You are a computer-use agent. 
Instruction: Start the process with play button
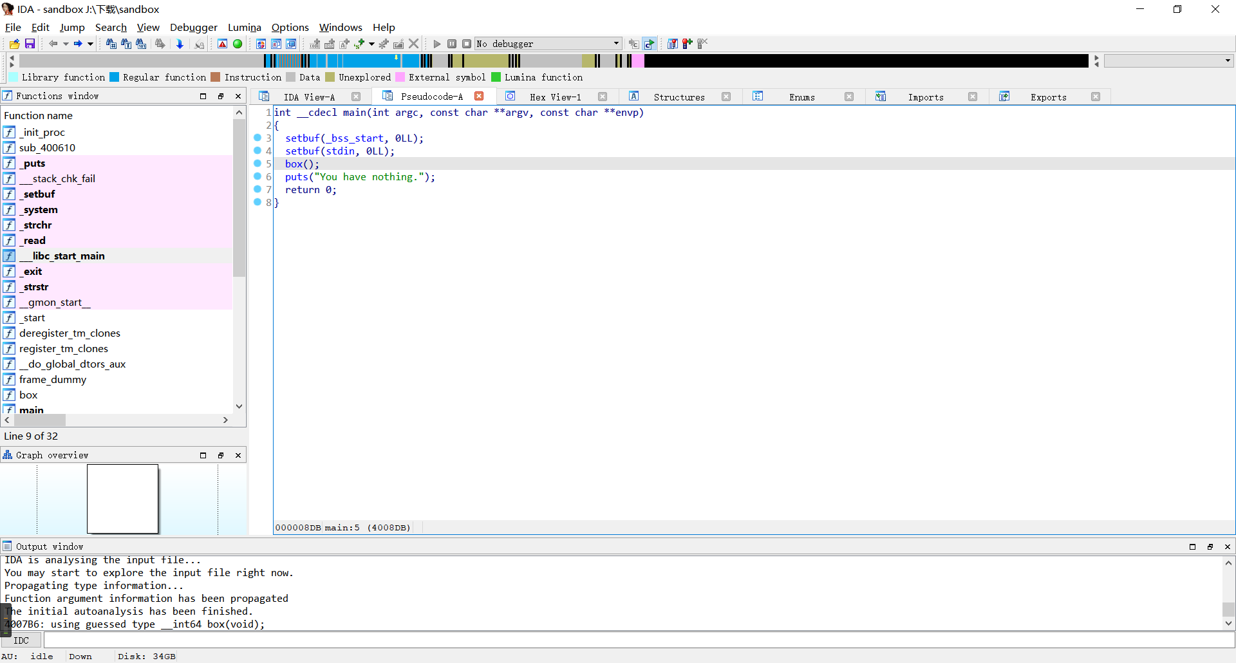point(437,44)
